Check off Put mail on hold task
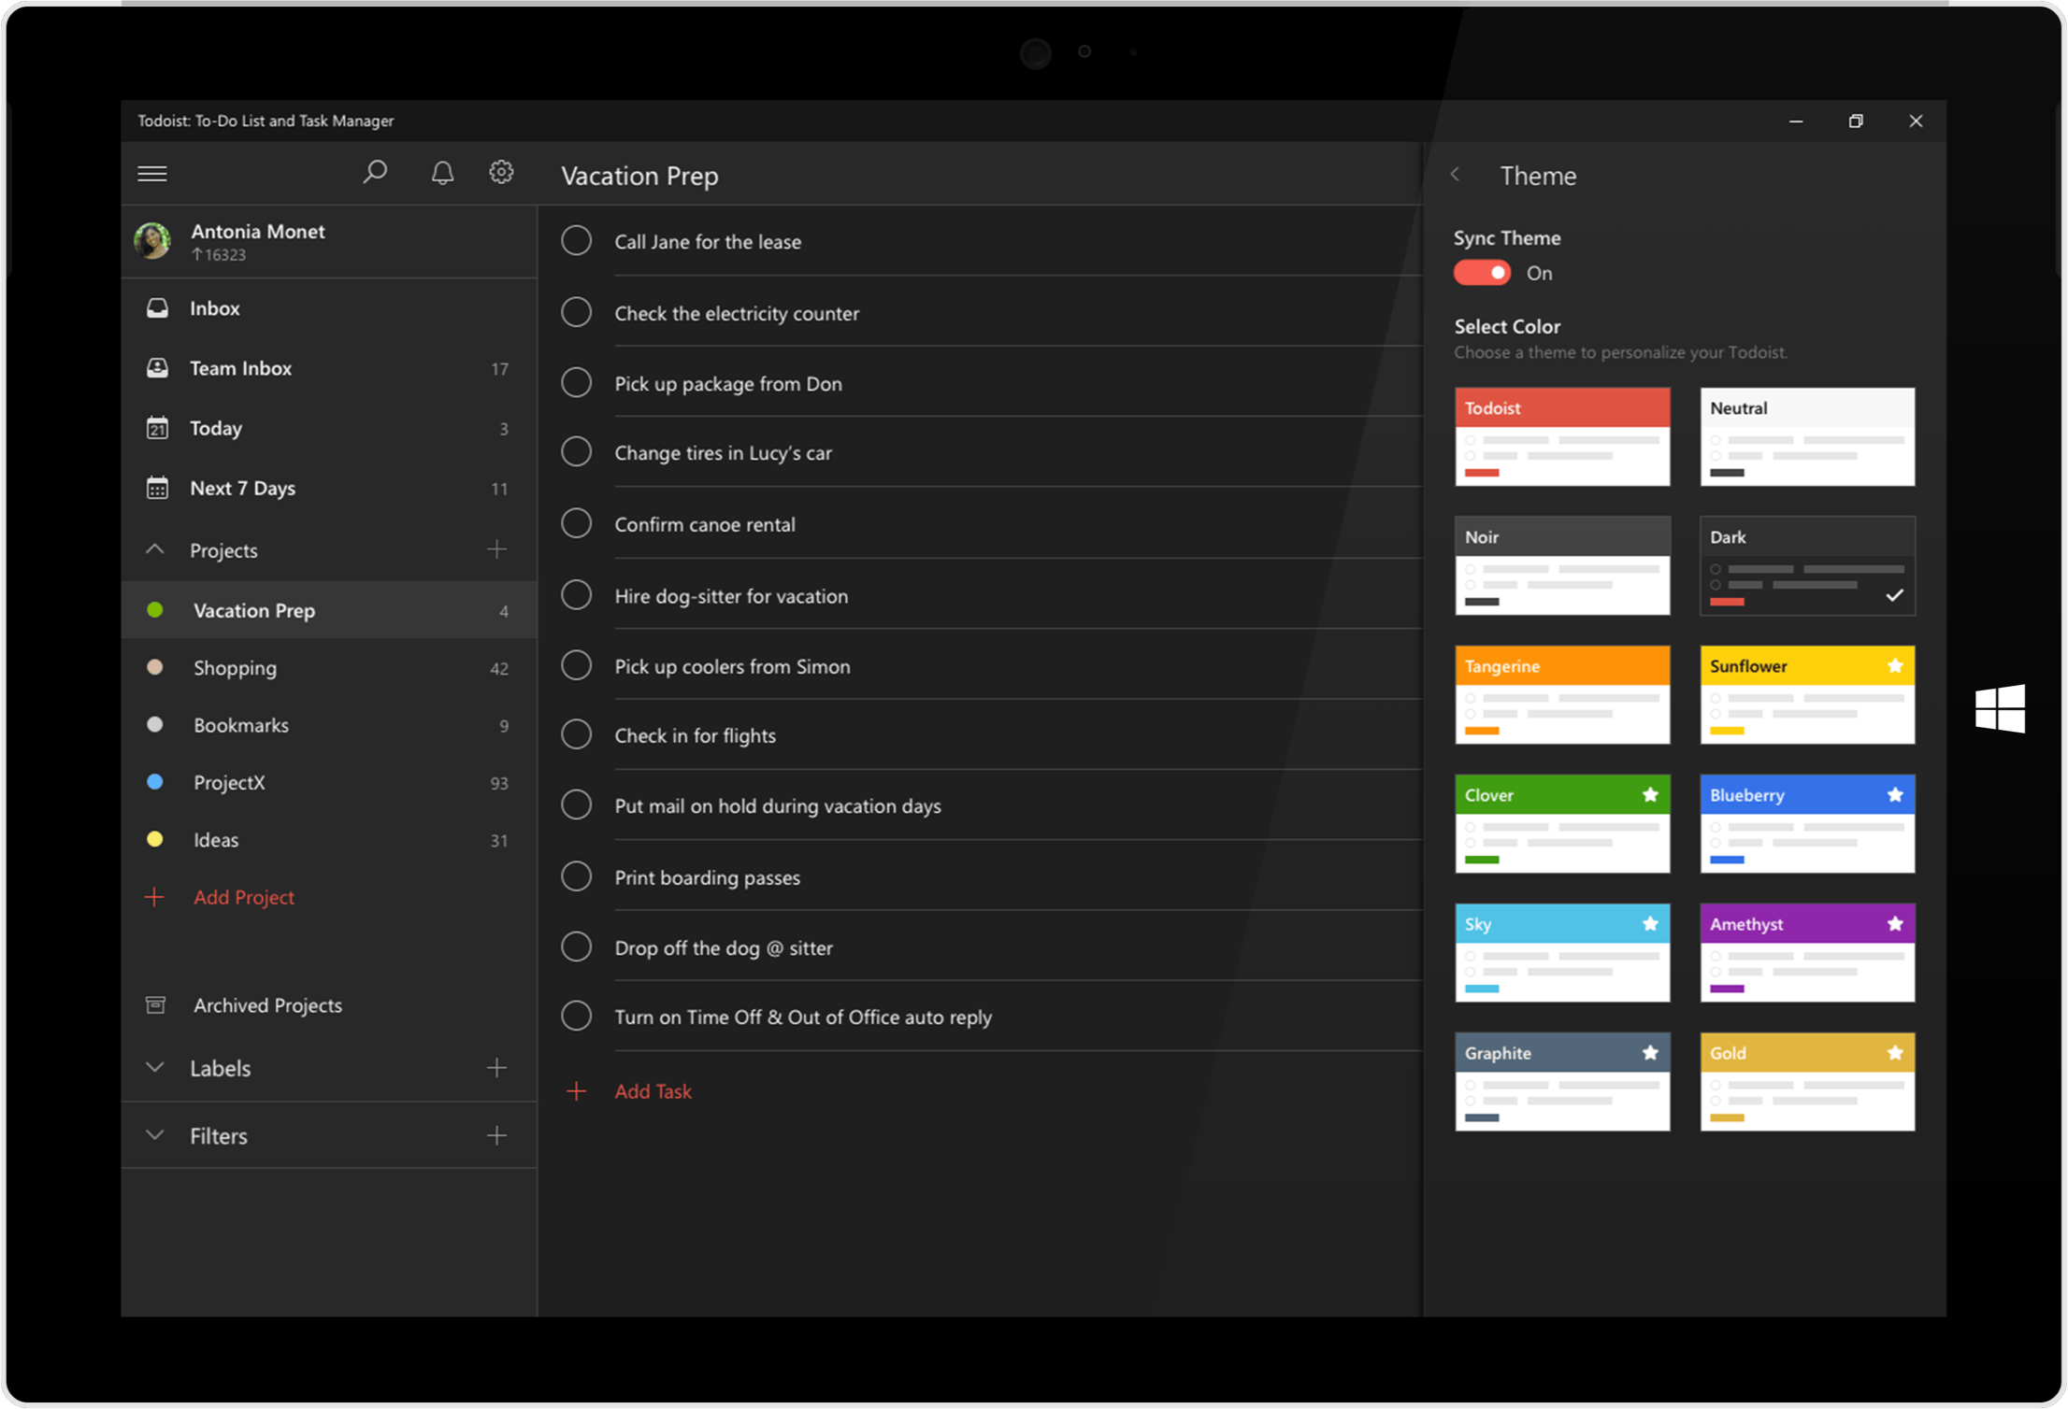 (x=577, y=804)
